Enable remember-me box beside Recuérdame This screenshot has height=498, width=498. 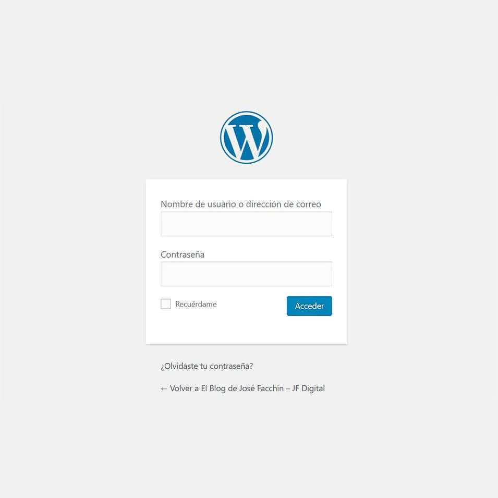click(166, 303)
